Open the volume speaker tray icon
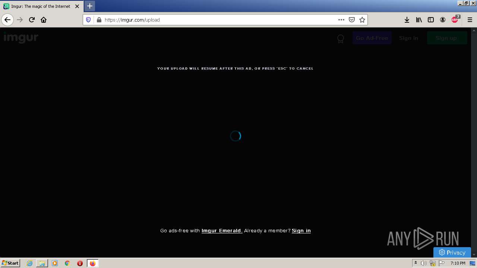Viewport: 477px width, 268px height. [x=424, y=263]
